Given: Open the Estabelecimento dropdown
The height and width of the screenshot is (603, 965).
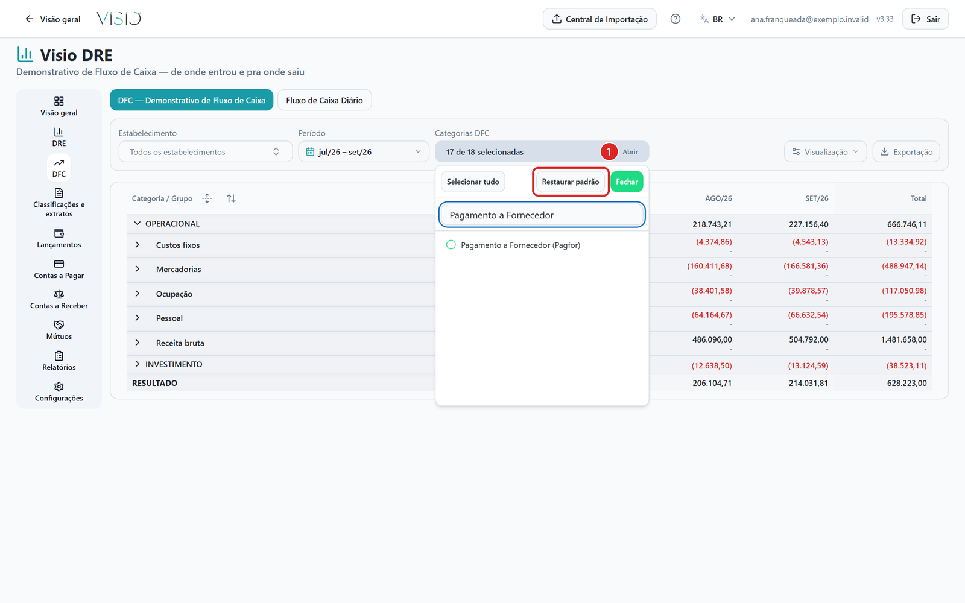Looking at the screenshot, I should click(205, 151).
